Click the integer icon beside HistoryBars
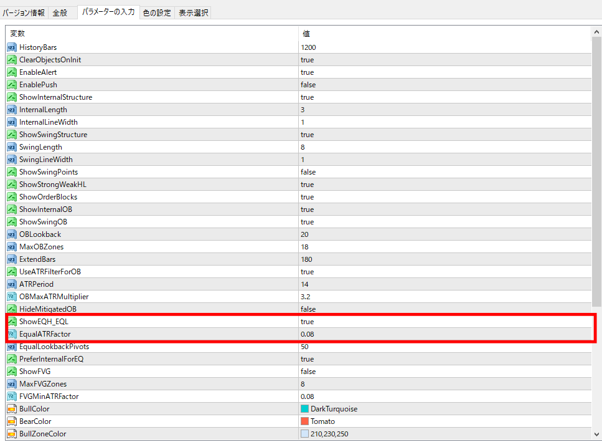The image size is (602, 442). click(12, 47)
